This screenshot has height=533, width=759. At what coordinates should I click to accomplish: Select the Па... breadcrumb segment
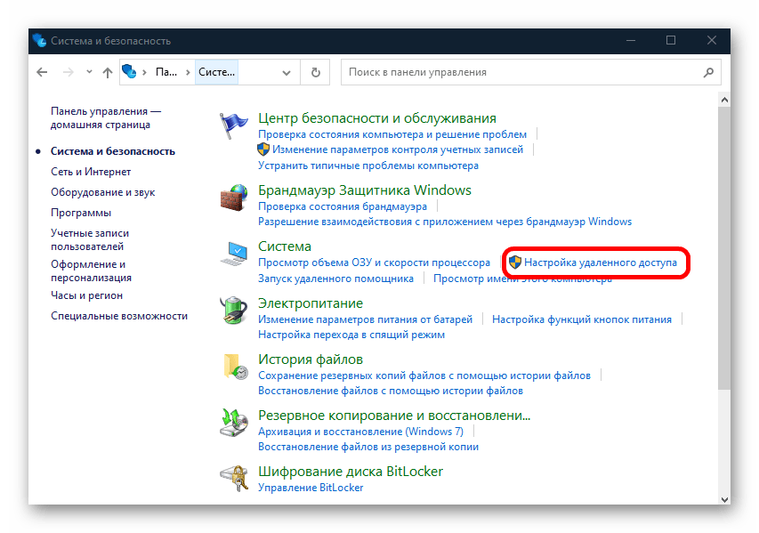pyautogui.click(x=166, y=72)
